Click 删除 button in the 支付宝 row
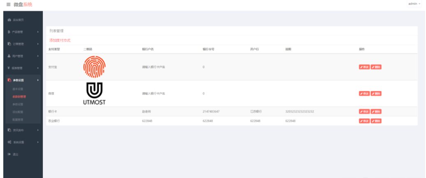426x178 pixels. [x=376, y=67]
